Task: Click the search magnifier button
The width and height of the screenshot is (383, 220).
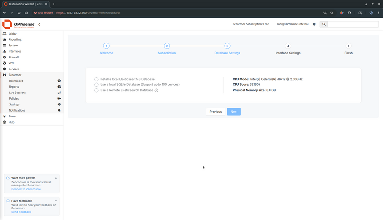Action: (x=324, y=24)
